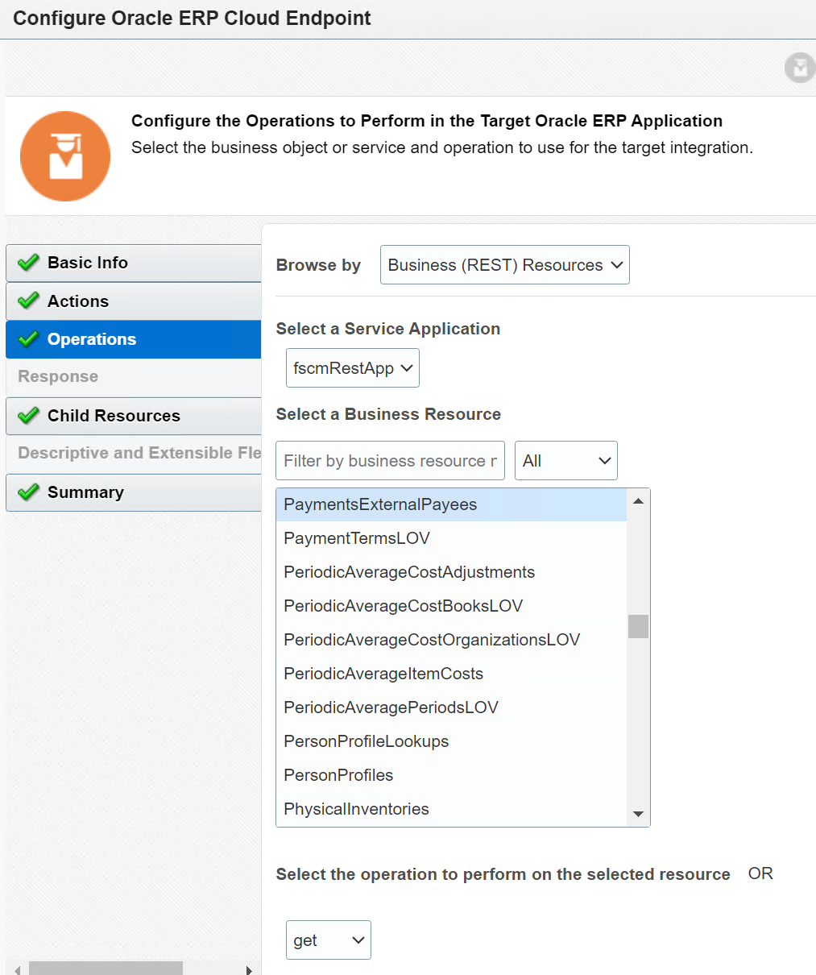Image resolution: width=816 pixels, height=975 pixels.
Task: Click green checkmark beside Child Resources
Action: pos(28,416)
